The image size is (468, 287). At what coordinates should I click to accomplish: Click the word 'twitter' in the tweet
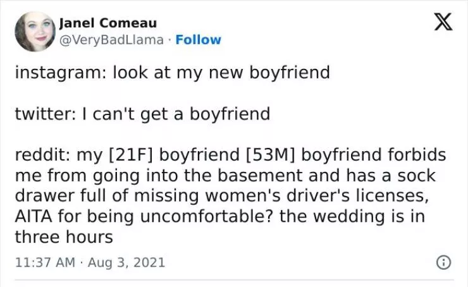pyautogui.click(x=44, y=114)
